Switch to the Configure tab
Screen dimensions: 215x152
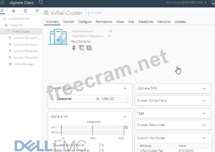[85, 22]
